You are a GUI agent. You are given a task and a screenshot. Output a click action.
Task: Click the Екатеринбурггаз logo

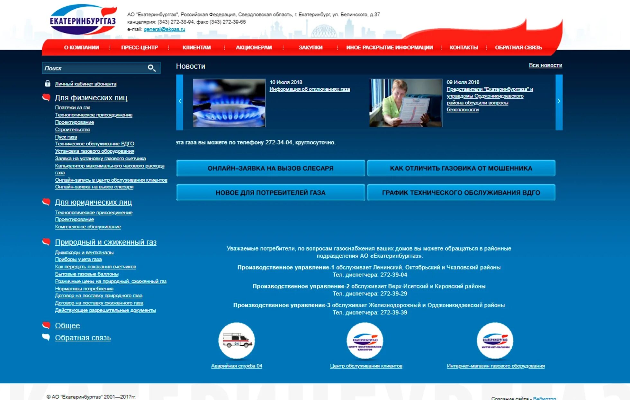[x=84, y=19]
